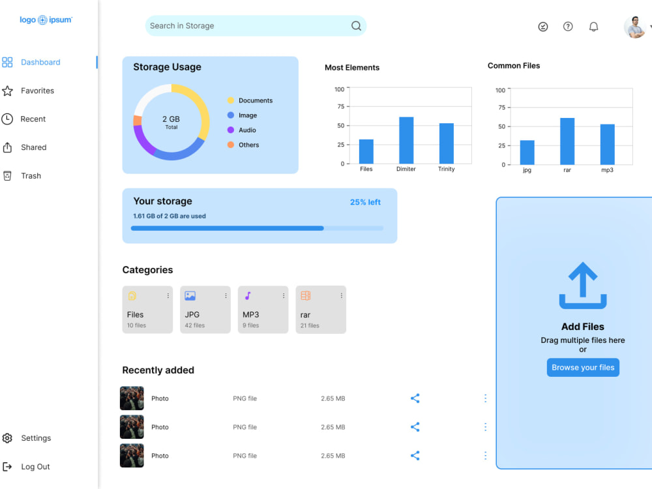Click the jpg bar in Common Files
Screen dimensions: 652x489
(x=527, y=153)
